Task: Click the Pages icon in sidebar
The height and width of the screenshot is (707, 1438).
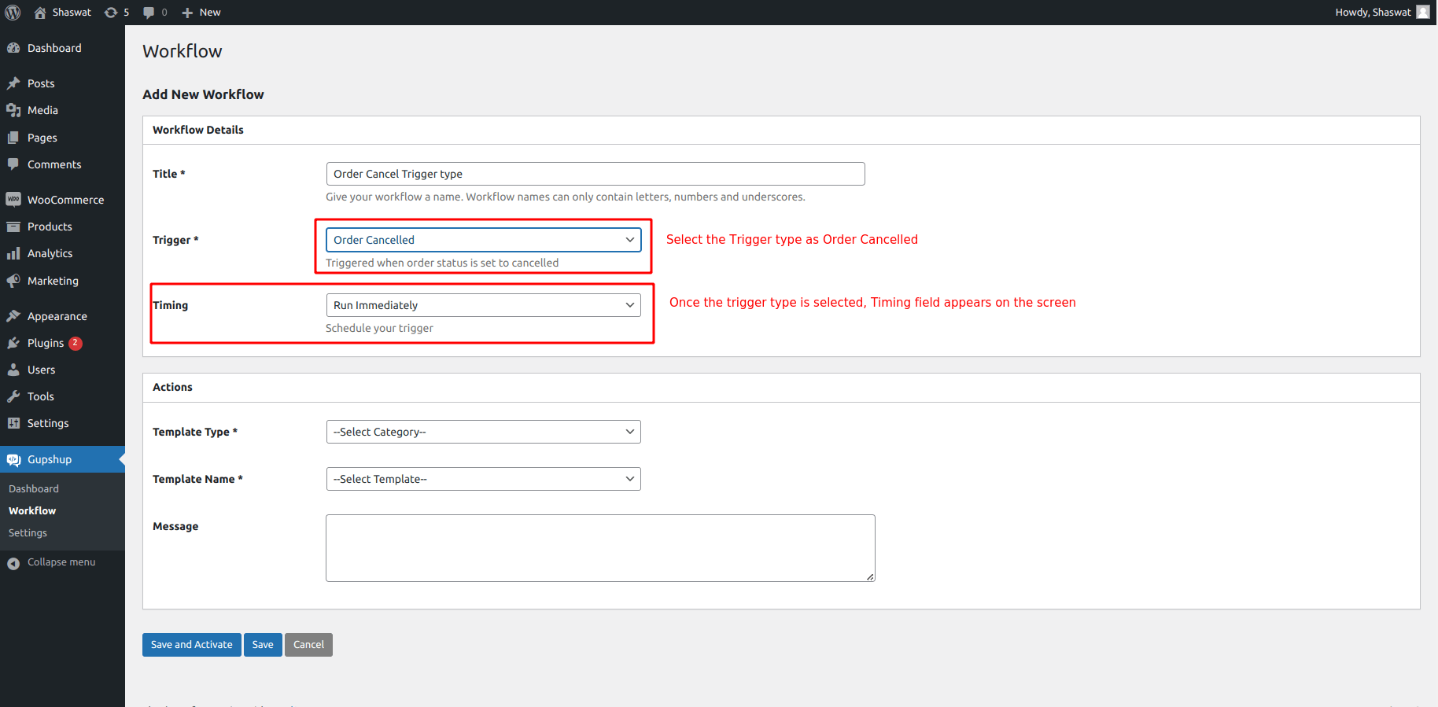Action: click(13, 138)
